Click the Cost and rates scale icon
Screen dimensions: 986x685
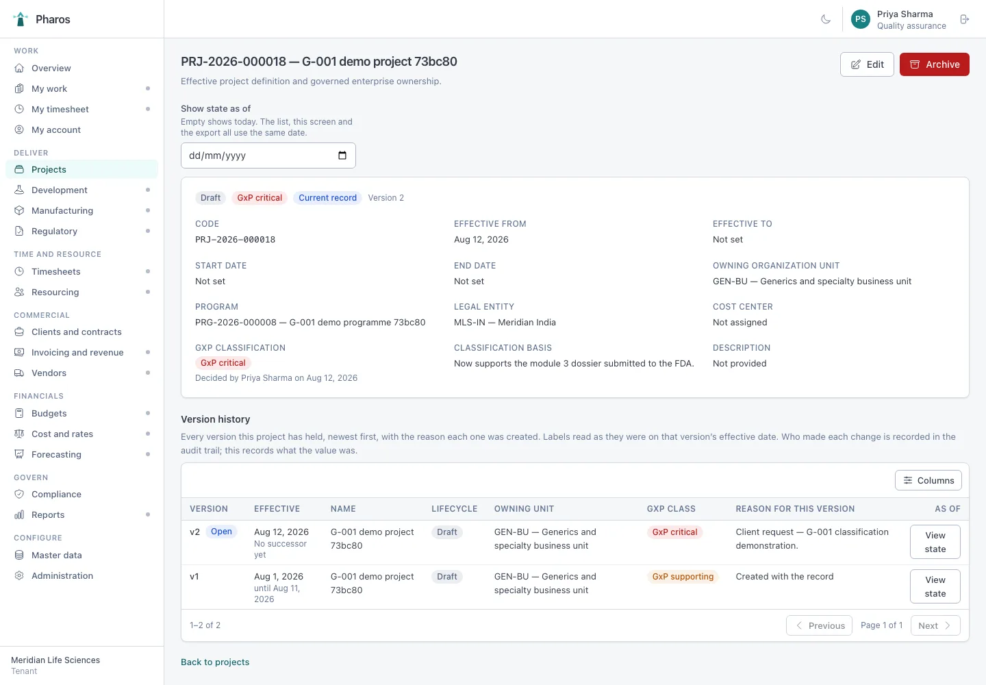point(19,434)
